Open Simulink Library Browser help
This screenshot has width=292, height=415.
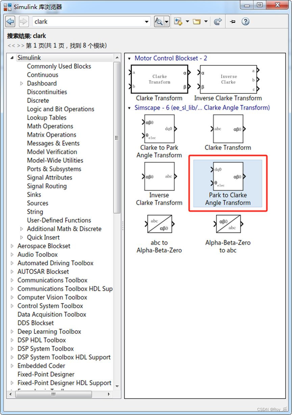(x=245, y=21)
